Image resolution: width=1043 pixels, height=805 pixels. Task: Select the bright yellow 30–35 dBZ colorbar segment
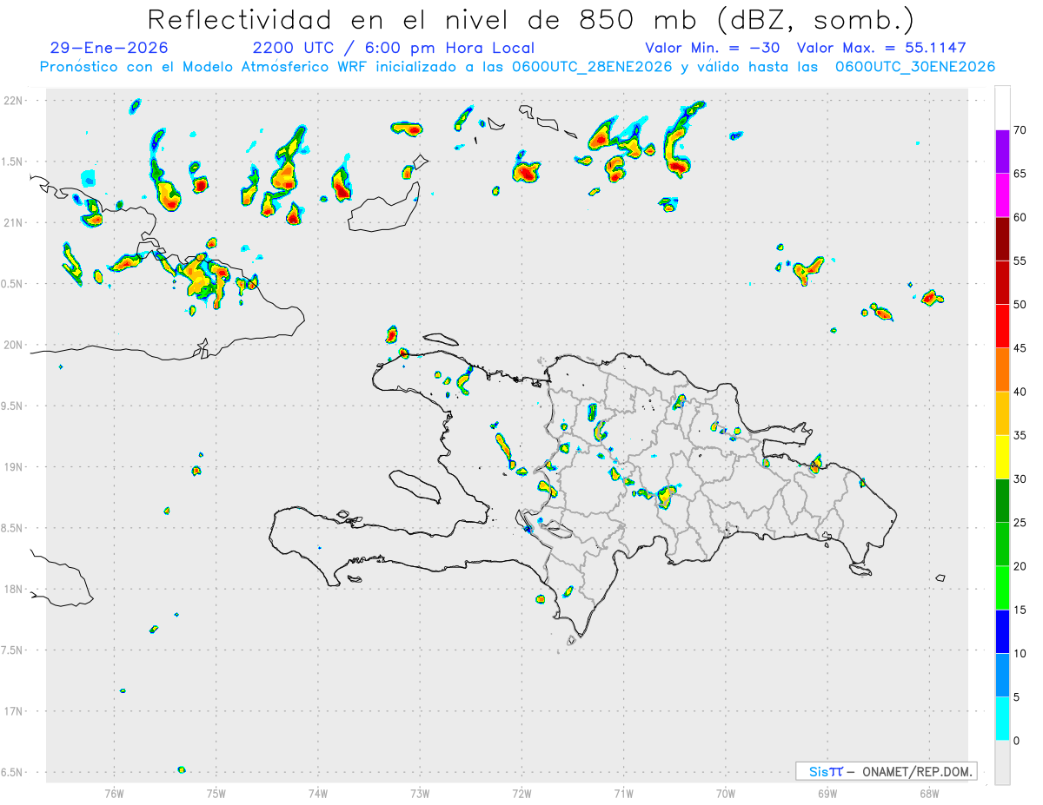pos(1002,457)
